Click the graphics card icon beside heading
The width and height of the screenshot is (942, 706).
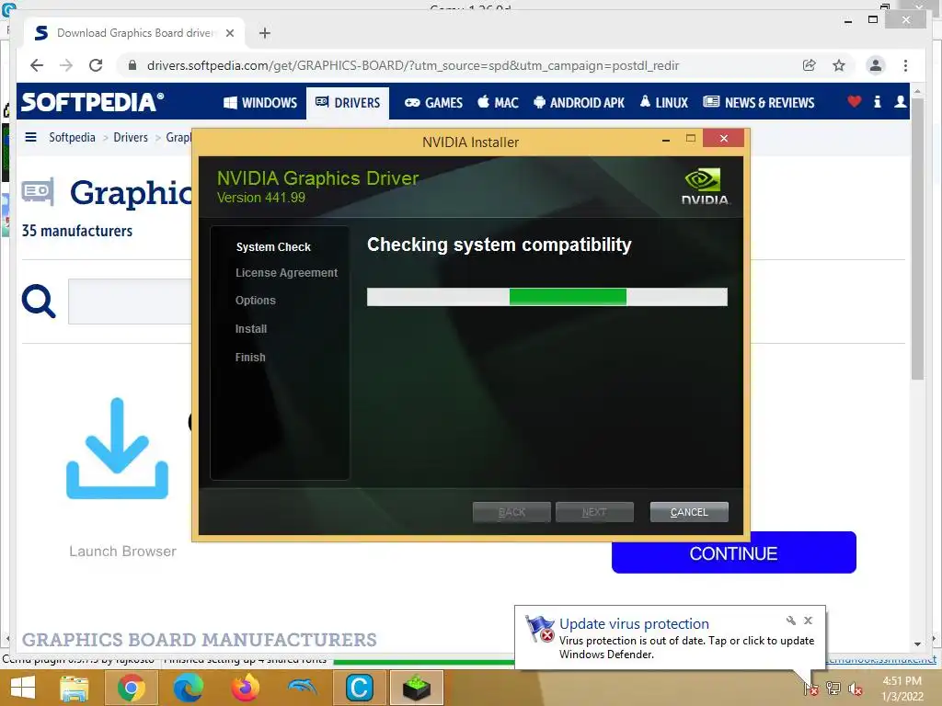38,191
